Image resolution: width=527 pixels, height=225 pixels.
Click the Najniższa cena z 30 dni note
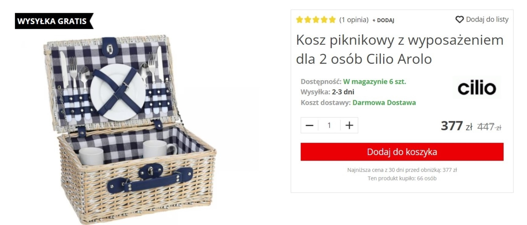click(402, 170)
